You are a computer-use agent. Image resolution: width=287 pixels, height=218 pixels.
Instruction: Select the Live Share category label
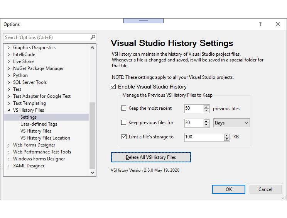coord(23,61)
